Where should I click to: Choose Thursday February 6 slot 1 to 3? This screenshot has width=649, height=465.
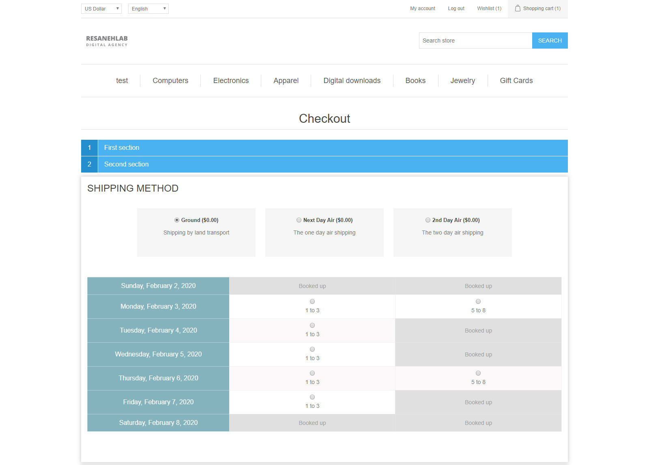coord(312,373)
